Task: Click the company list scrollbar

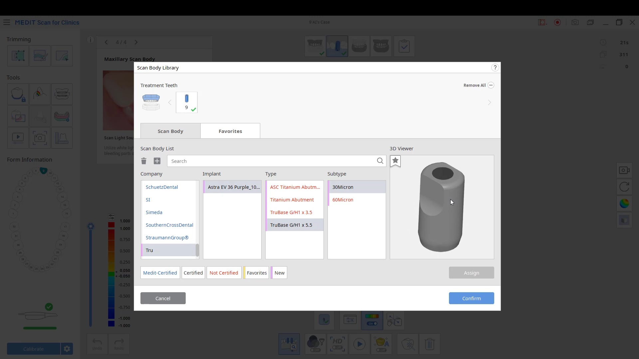Action: (x=197, y=250)
